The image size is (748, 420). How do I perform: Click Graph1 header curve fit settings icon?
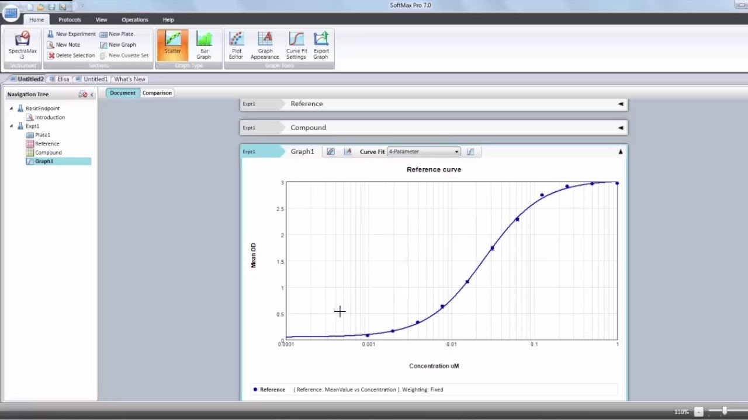[470, 152]
